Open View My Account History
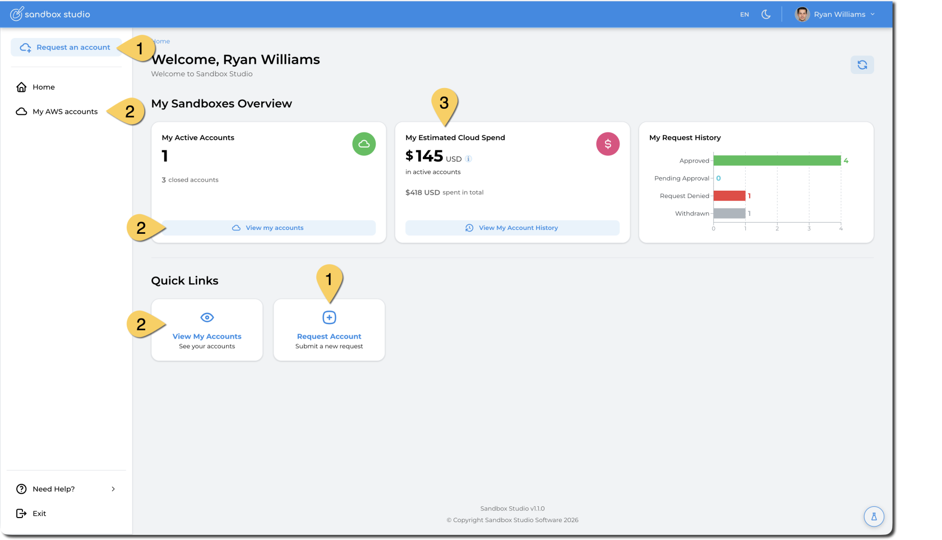The image size is (942, 540). [512, 228]
